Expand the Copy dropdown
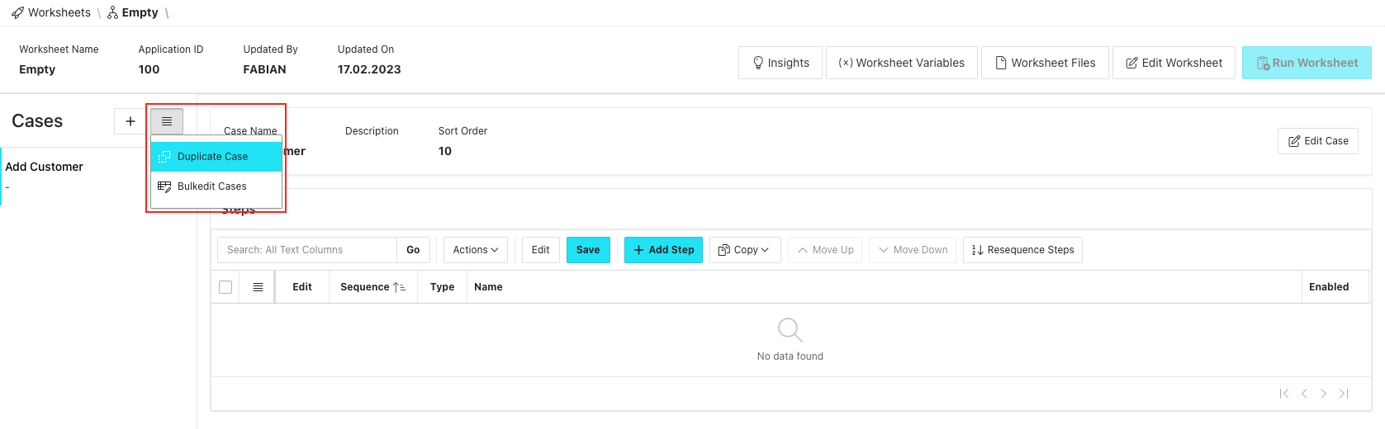1385x429 pixels. point(743,250)
